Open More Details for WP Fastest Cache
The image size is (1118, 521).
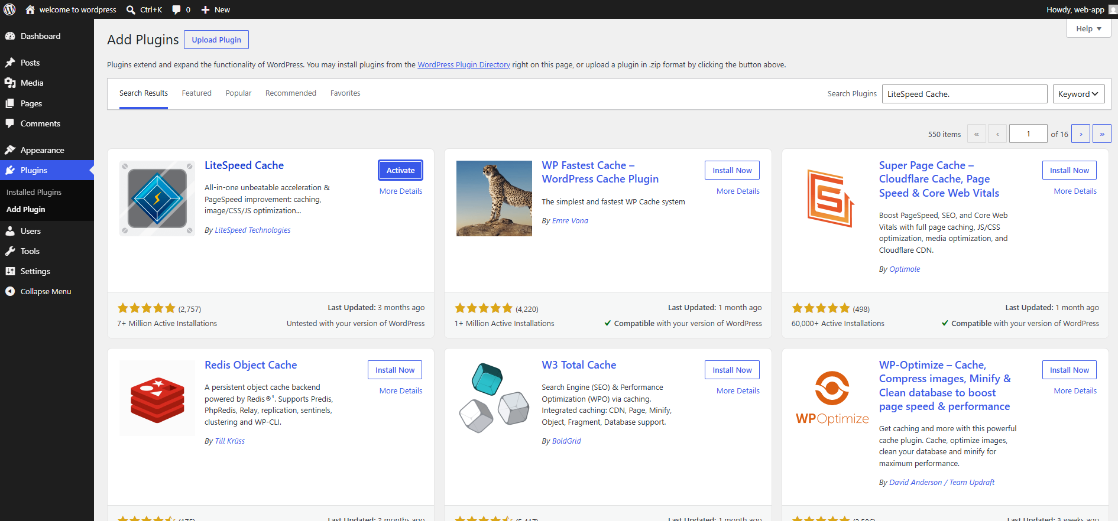coord(738,191)
